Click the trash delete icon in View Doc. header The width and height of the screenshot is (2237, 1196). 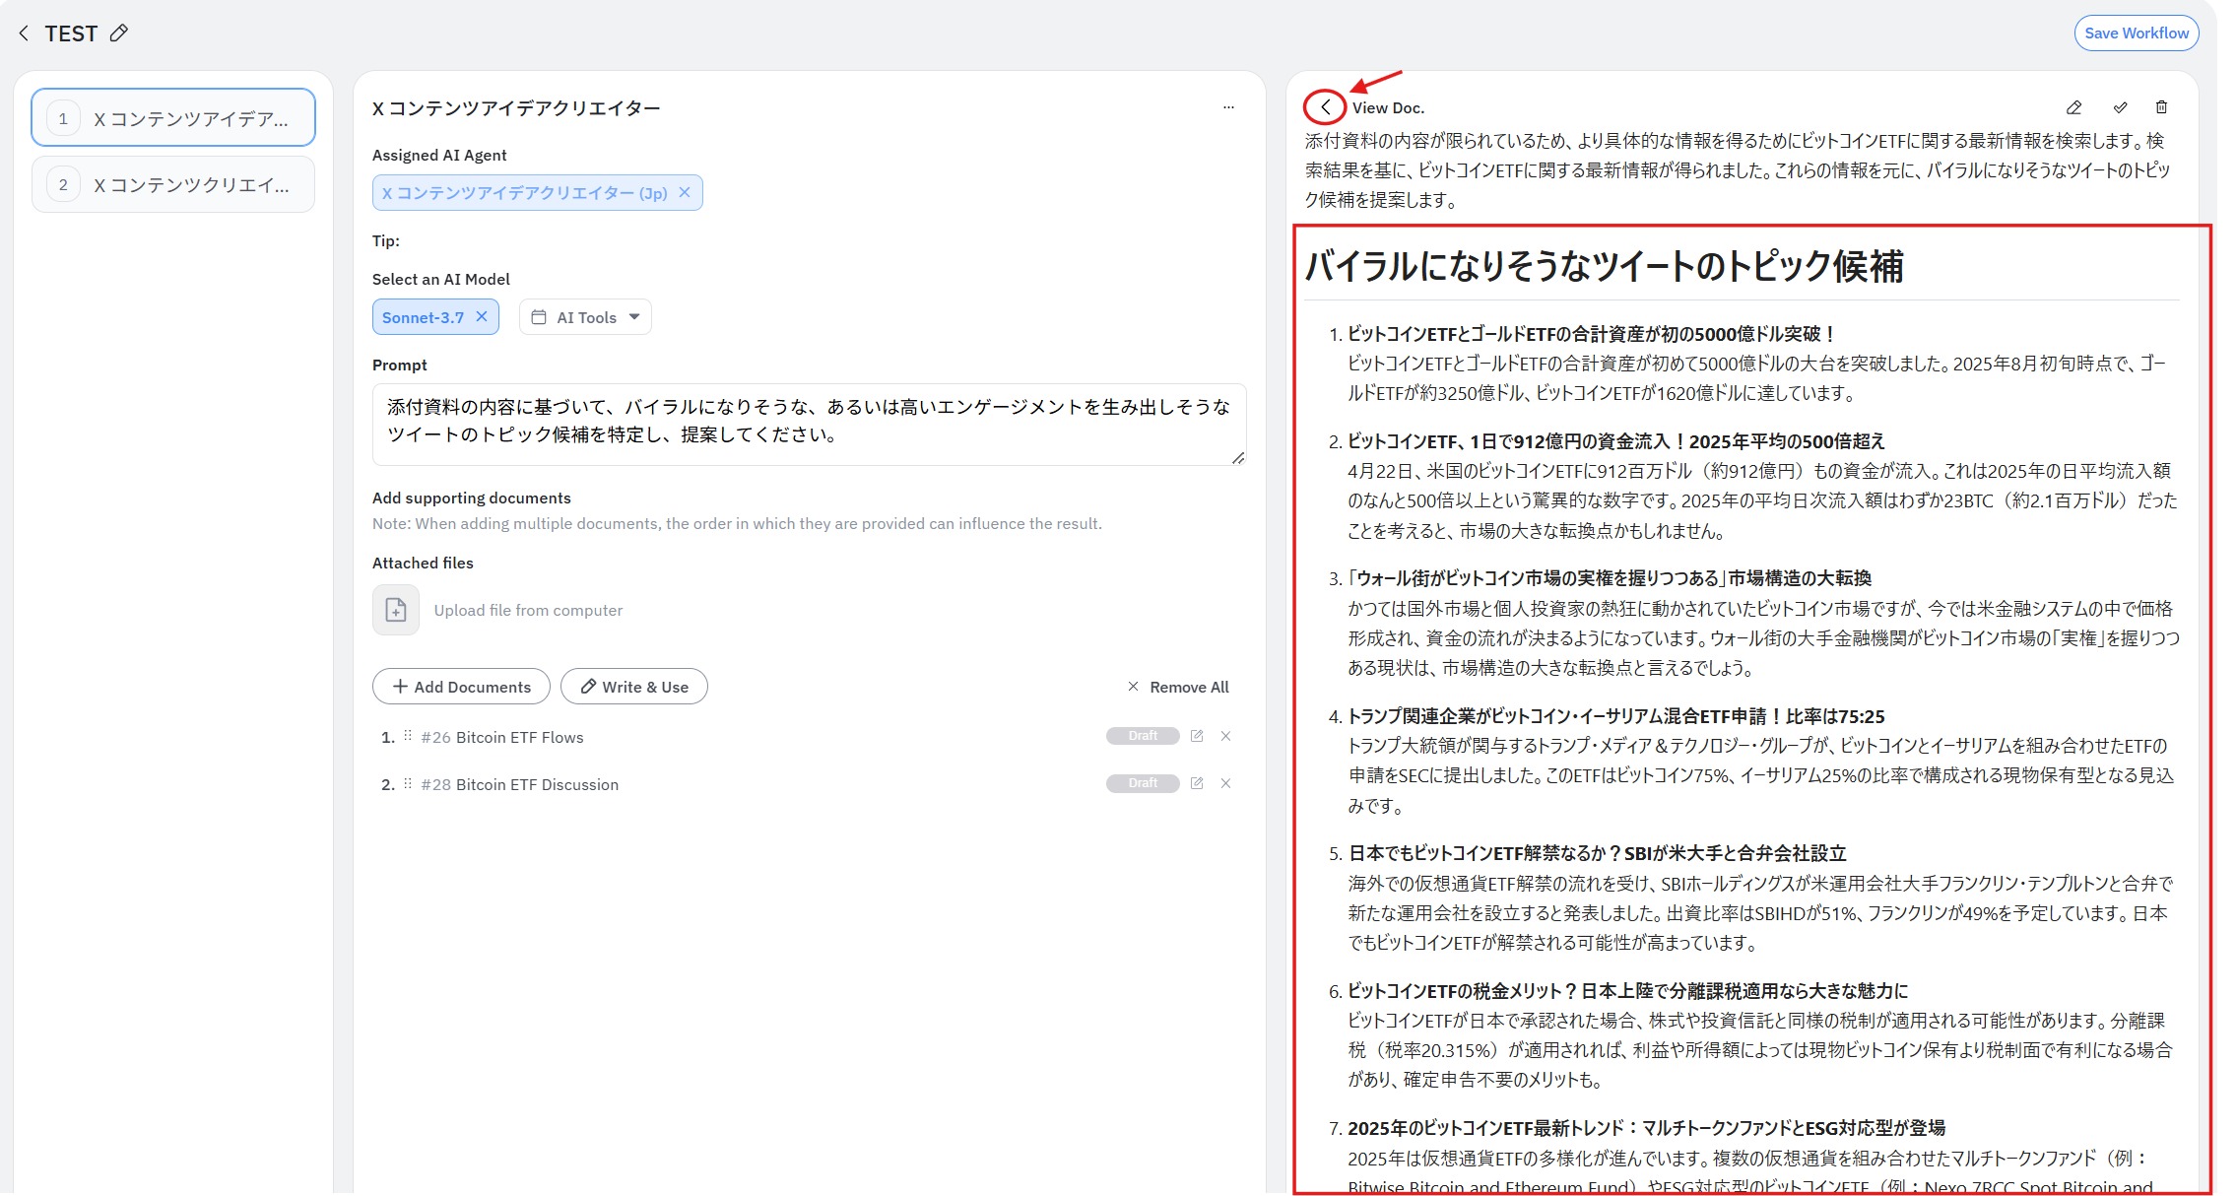(x=2161, y=107)
